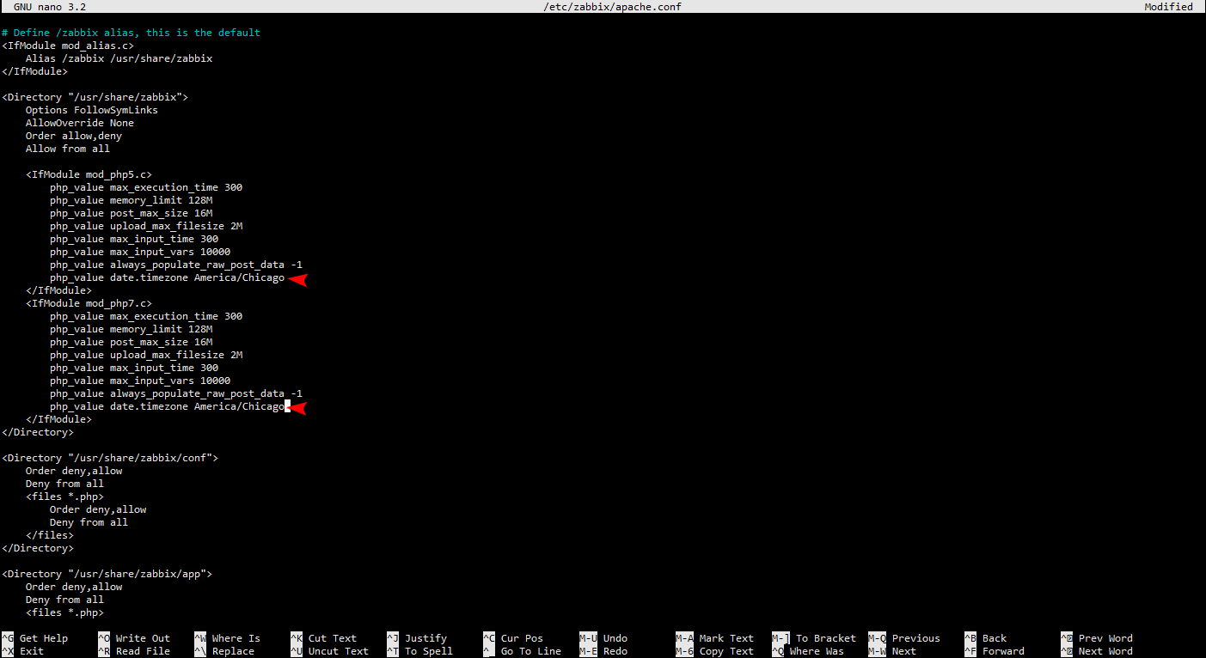The image size is (1206, 658).
Task: Click the '<Directory "/usr/share/zabbix">' line
Action: pos(95,97)
